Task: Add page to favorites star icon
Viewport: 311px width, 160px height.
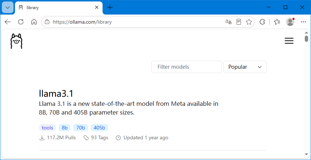Action: pos(249,22)
